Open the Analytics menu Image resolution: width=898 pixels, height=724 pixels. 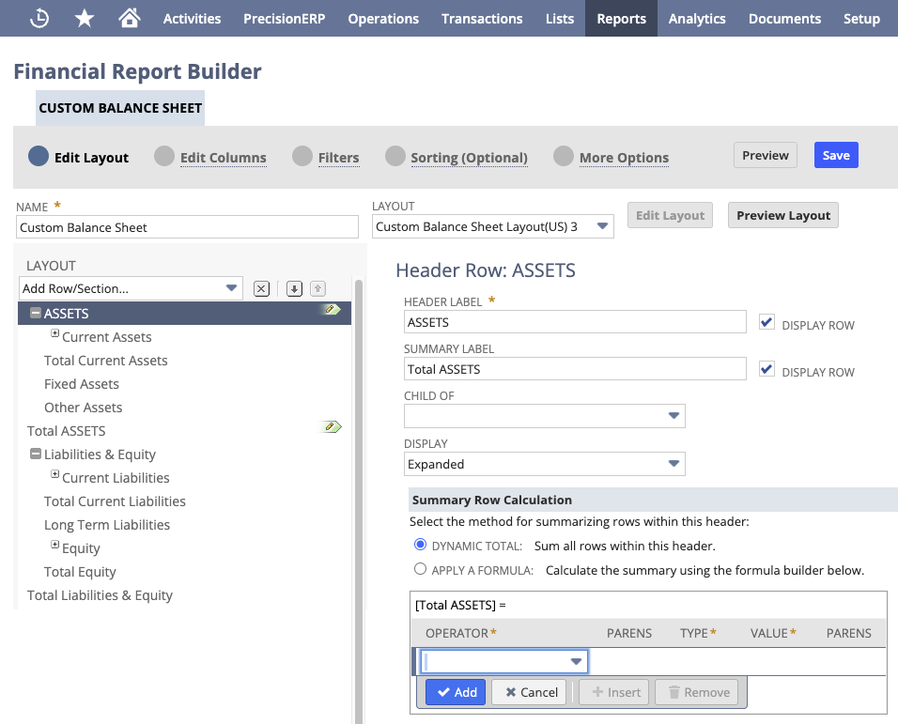click(x=696, y=18)
